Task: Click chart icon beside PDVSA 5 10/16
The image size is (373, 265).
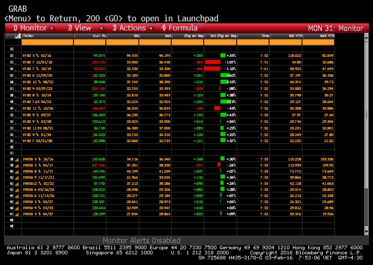Action: coord(17,159)
